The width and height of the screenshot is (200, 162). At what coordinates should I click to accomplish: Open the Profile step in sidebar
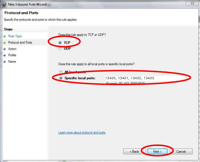[x=12, y=55]
